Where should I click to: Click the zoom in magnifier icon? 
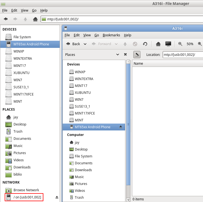coord(200,44)
